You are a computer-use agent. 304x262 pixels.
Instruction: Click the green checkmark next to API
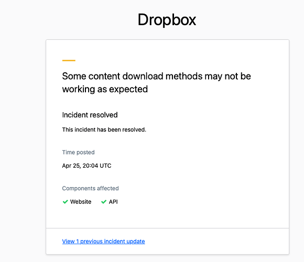point(104,202)
